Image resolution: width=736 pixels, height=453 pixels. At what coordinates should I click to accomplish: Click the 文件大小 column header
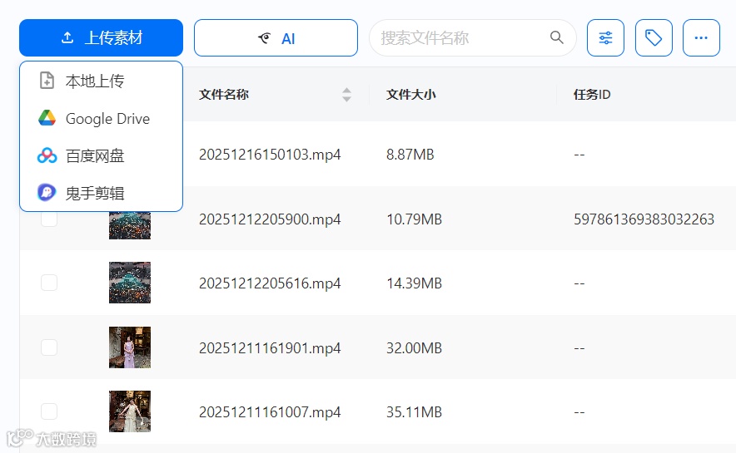pyautogui.click(x=410, y=95)
